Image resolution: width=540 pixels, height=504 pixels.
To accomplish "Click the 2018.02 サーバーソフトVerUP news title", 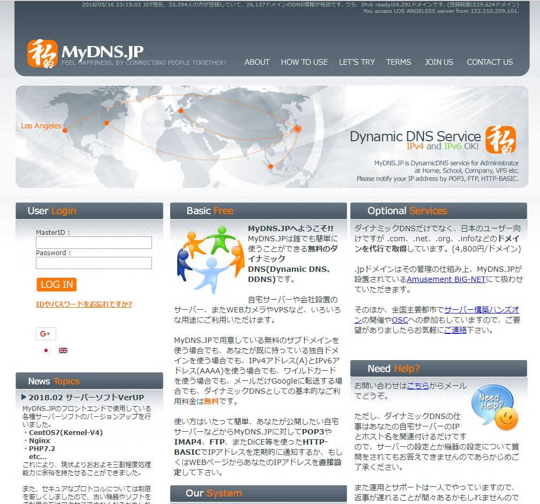I will [x=86, y=398].
